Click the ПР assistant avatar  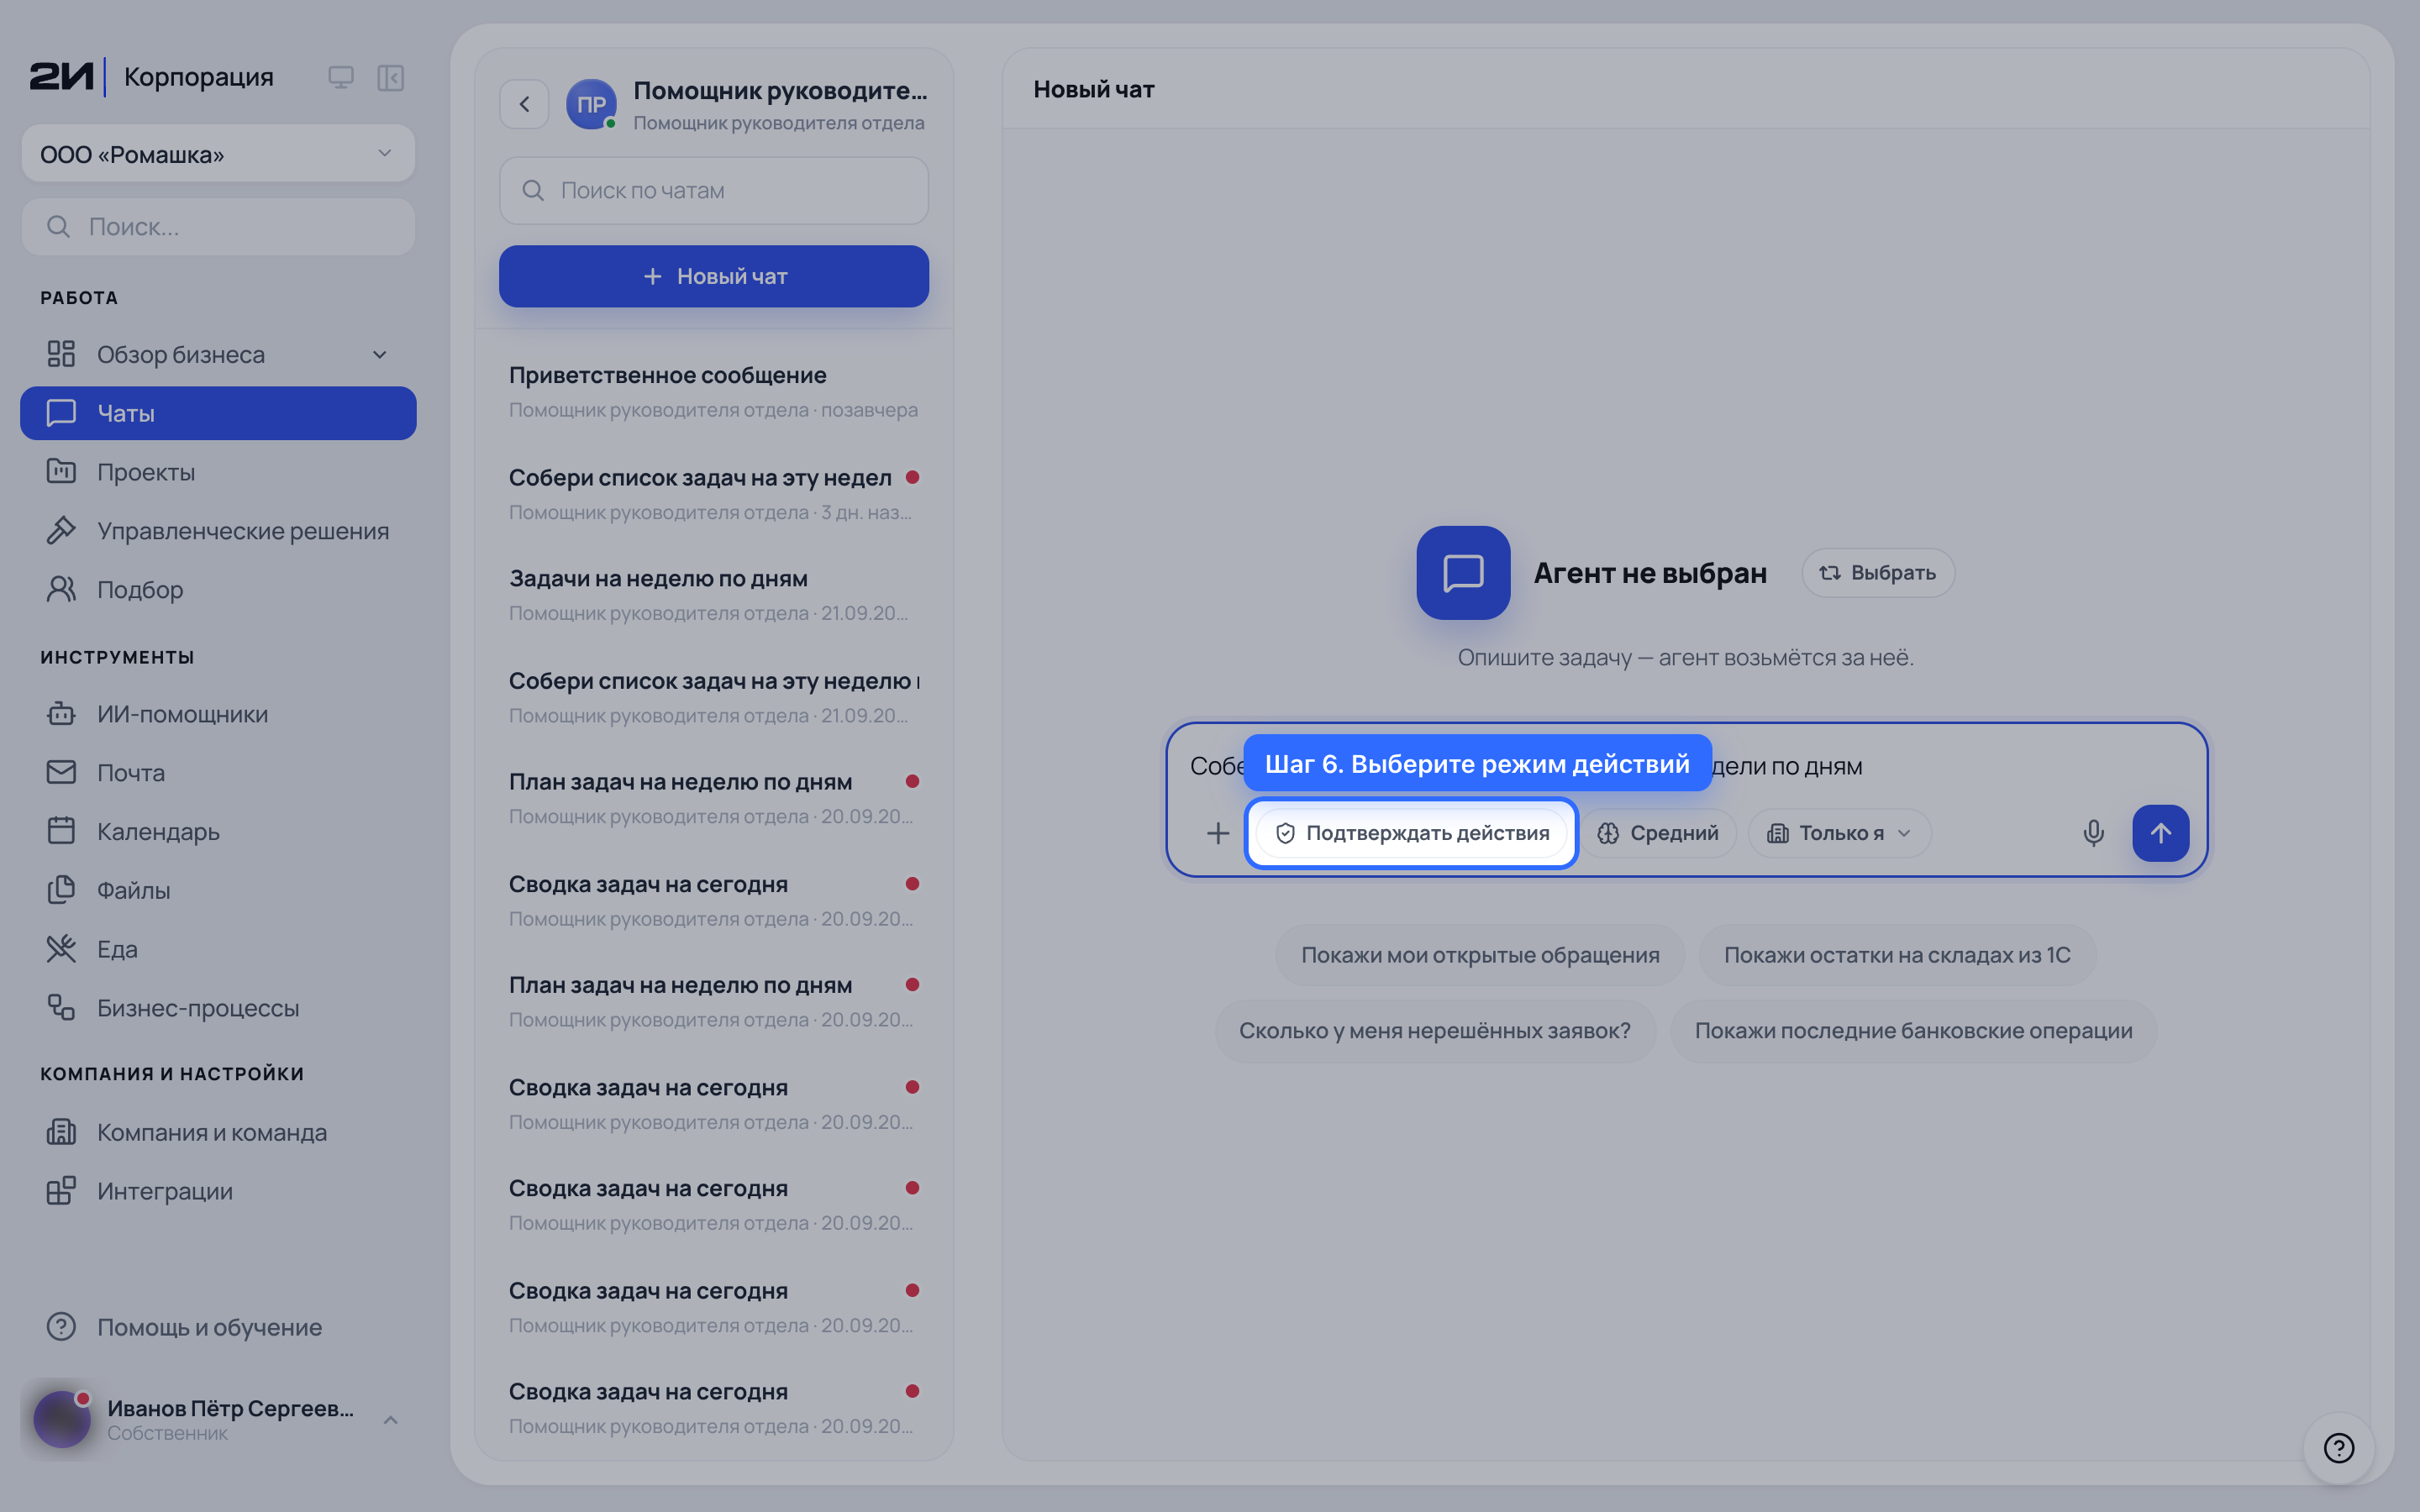tap(591, 104)
